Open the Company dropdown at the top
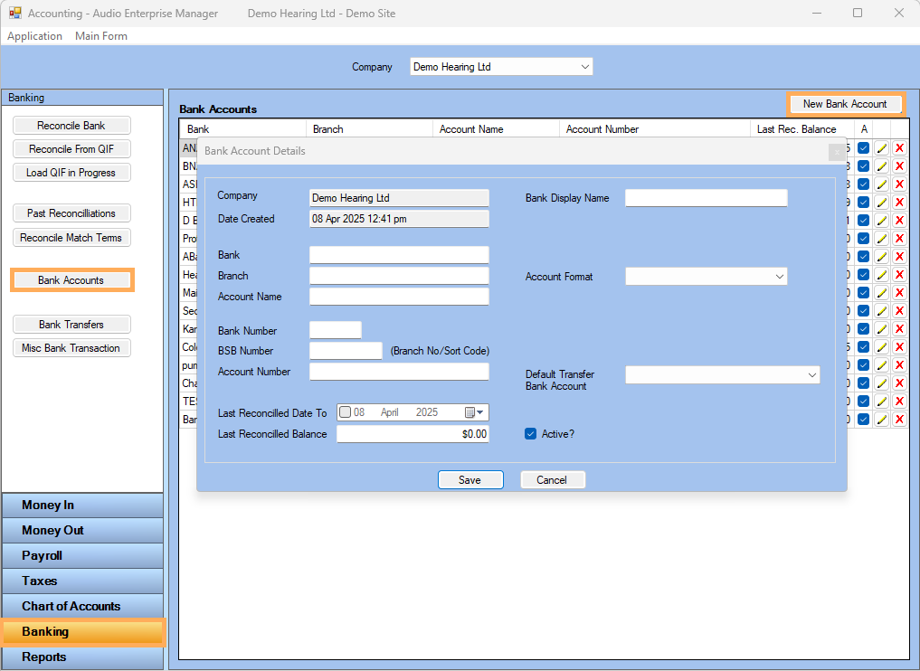This screenshot has width=920, height=671. pyautogui.click(x=585, y=67)
